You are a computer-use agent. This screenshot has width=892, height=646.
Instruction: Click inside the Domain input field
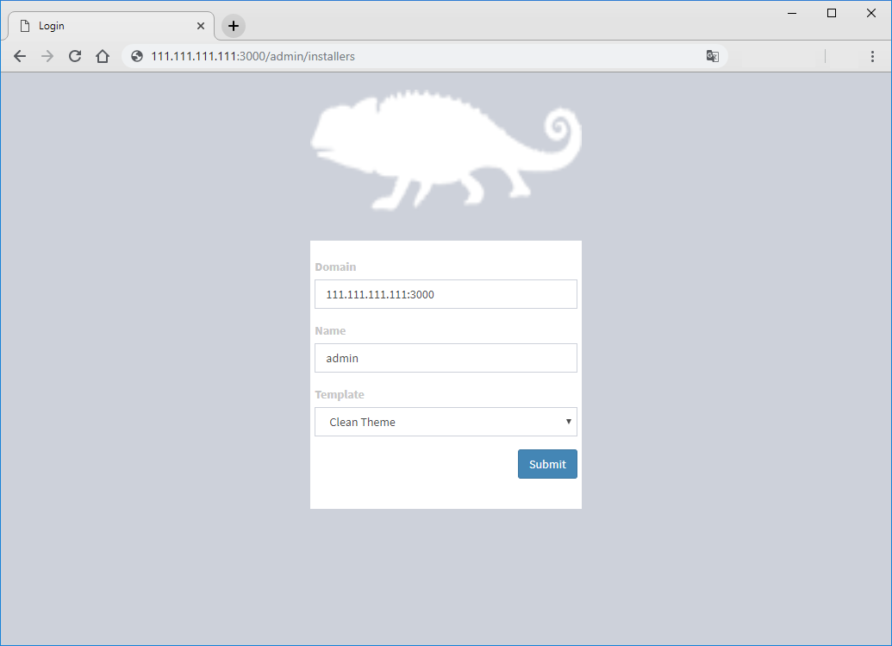click(446, 294)
